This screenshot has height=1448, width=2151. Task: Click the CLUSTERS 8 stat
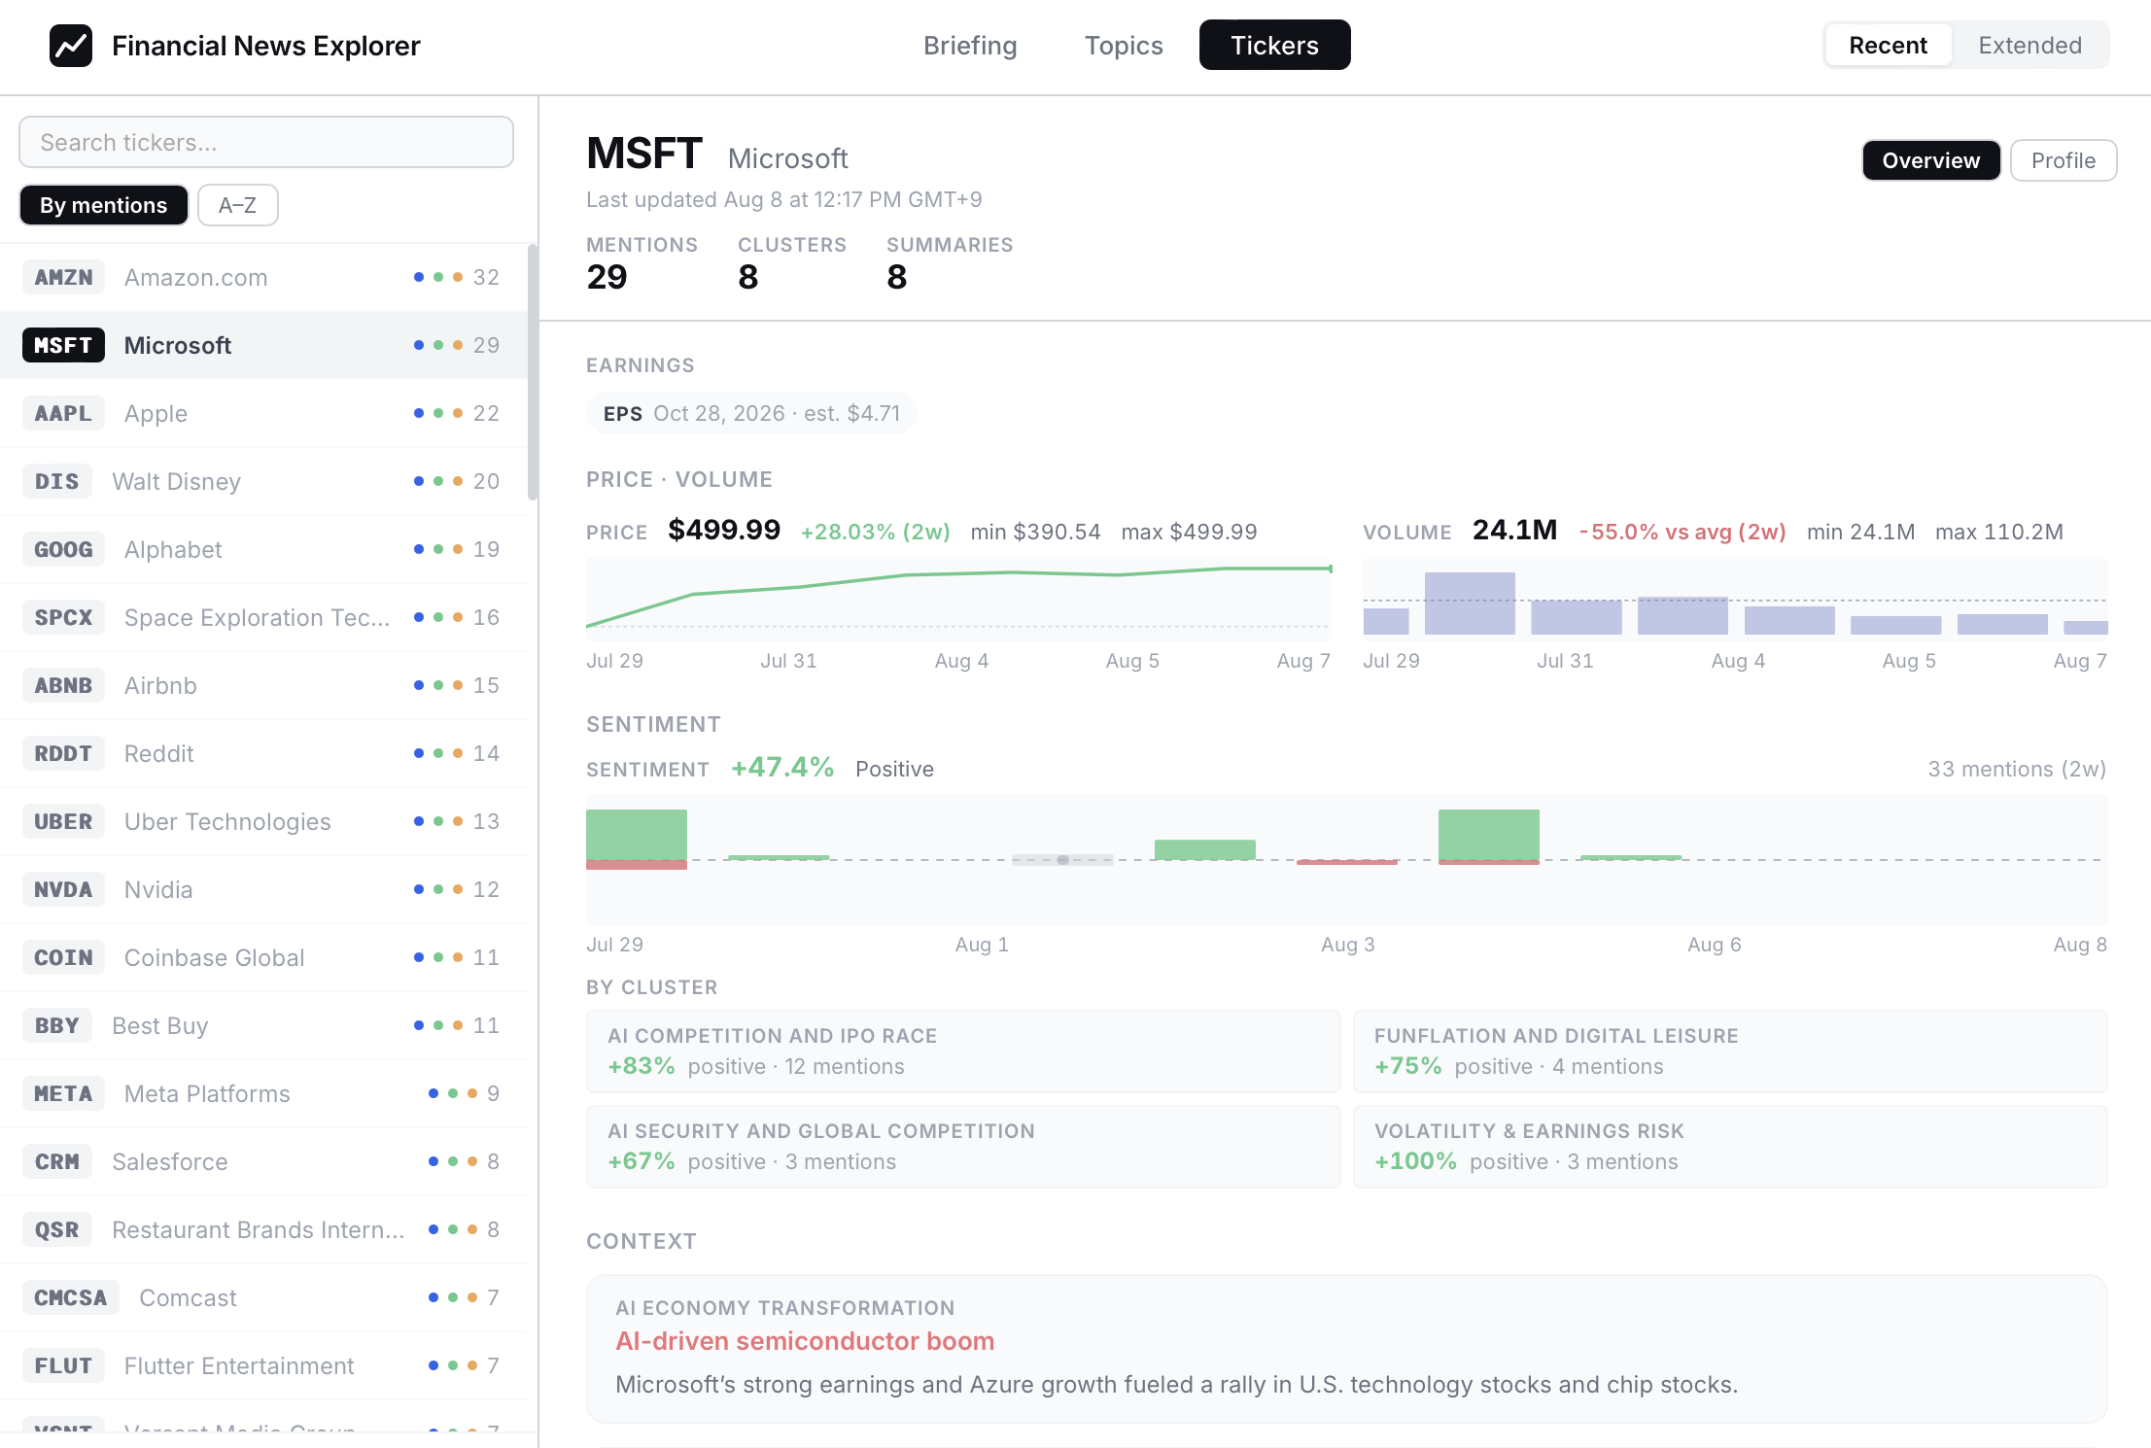(792, 263)
